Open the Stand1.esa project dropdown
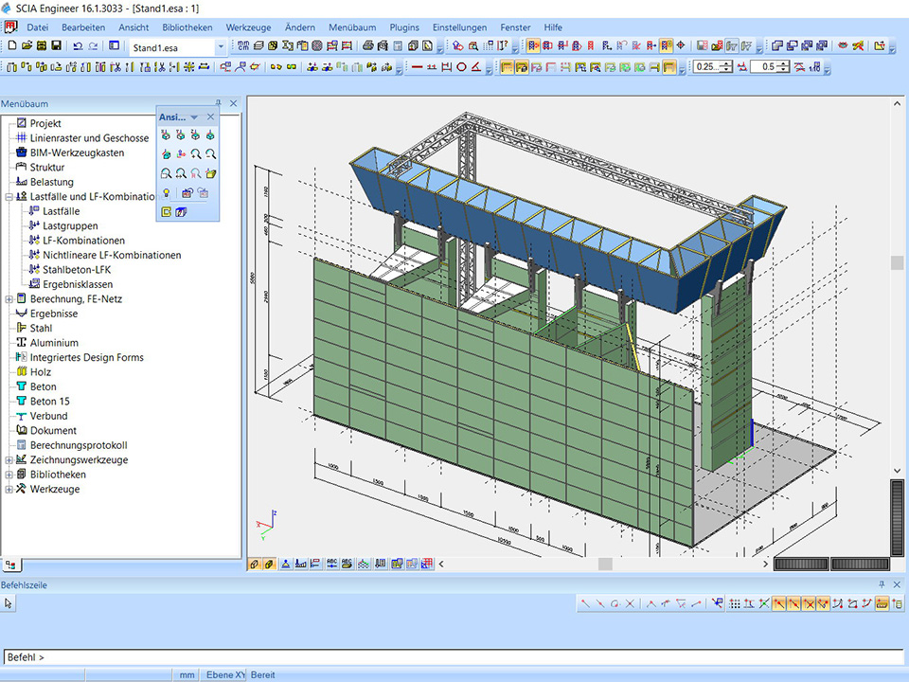This screenshot has height=682, width=909. point(221,46)
